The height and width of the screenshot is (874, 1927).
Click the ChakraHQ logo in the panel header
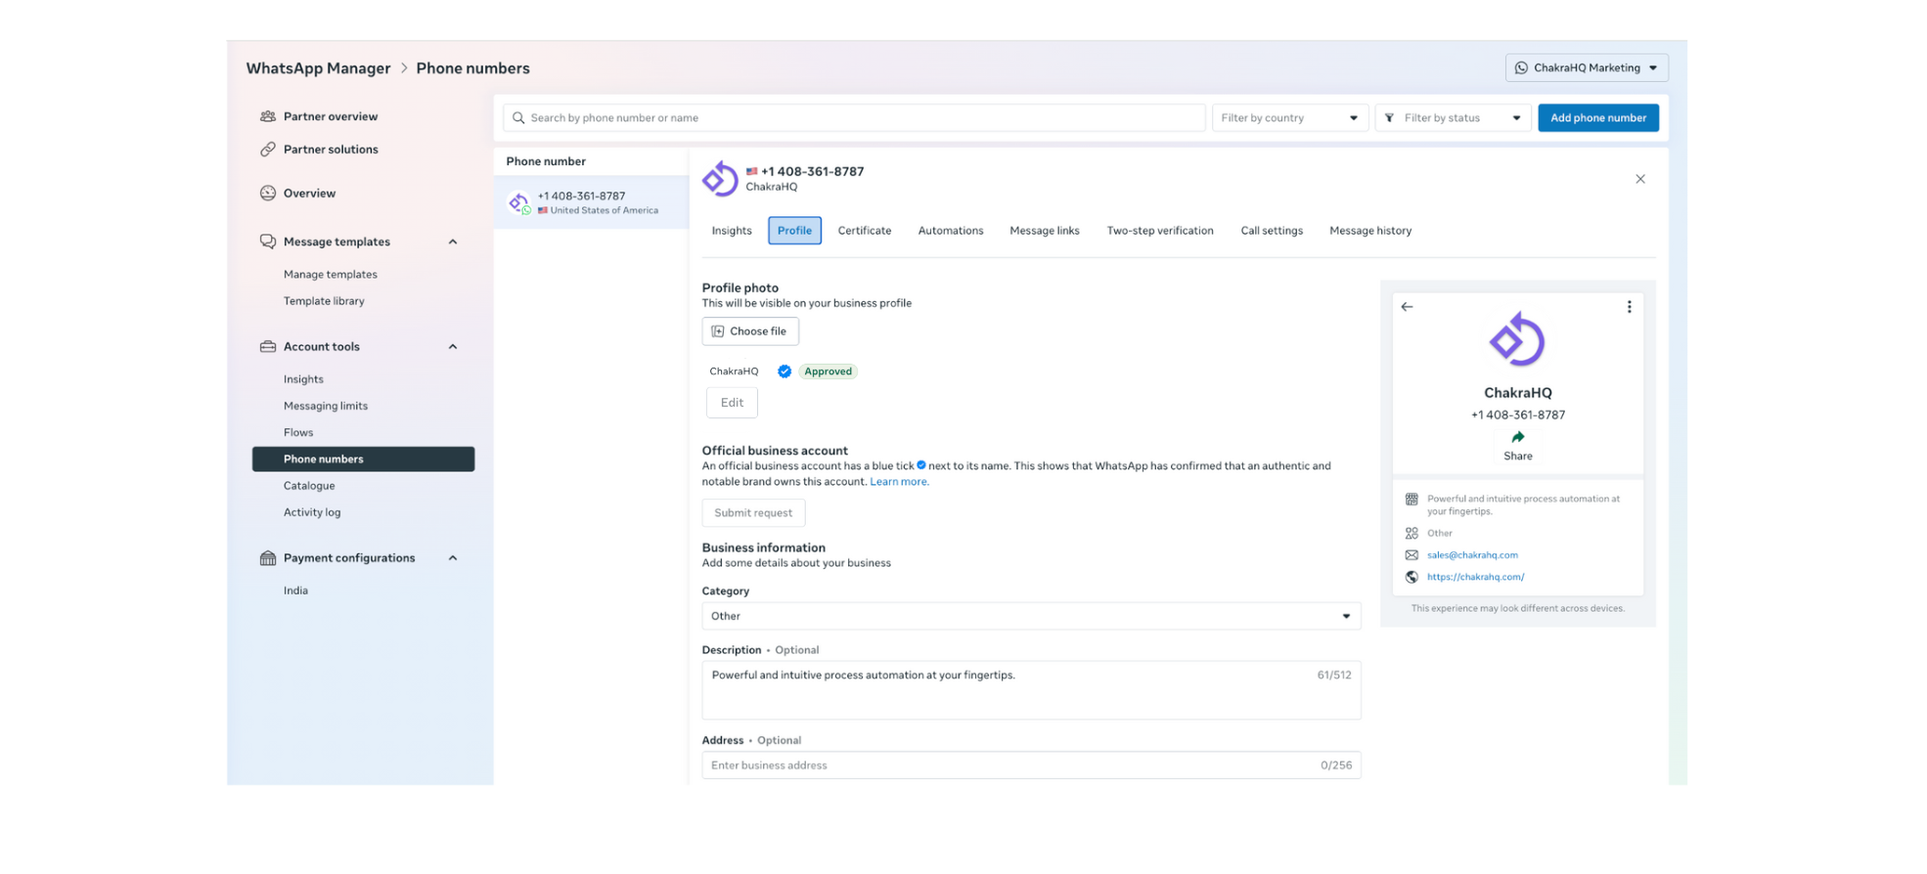[x=720, y=179]
